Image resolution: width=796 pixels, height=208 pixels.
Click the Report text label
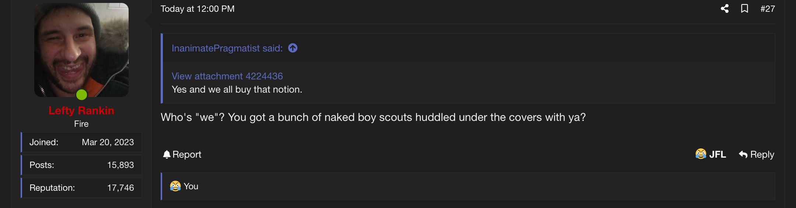tap(187, 154)
